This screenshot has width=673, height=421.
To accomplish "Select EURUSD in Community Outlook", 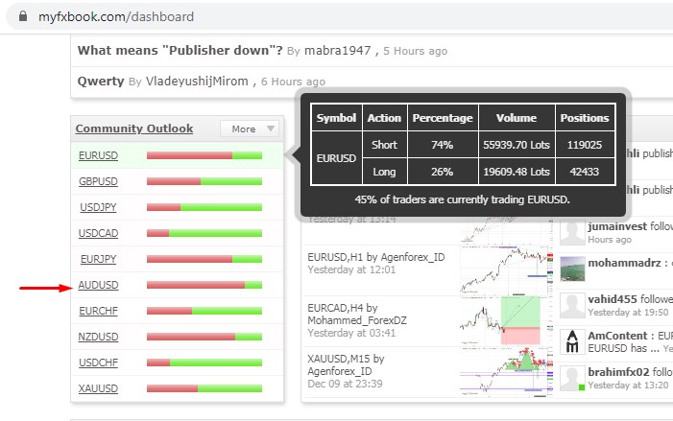I will pos(98,155).
